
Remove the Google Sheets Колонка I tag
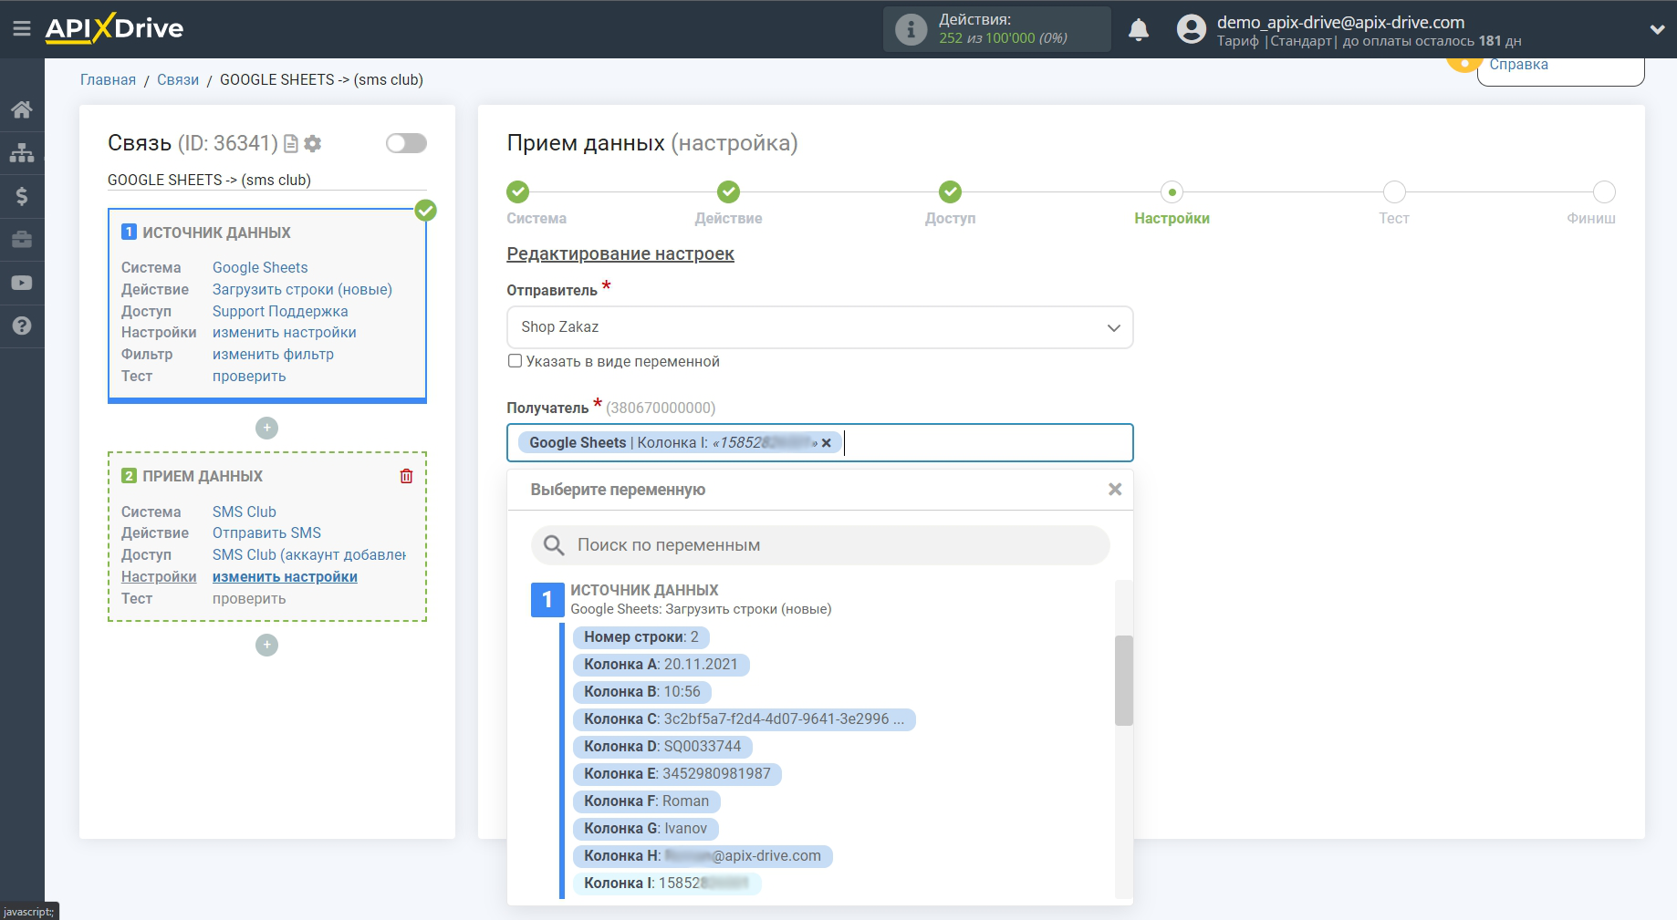tap(826, 442)
